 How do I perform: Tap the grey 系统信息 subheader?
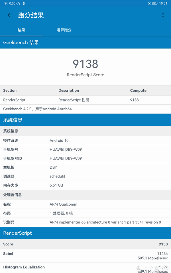85,131
